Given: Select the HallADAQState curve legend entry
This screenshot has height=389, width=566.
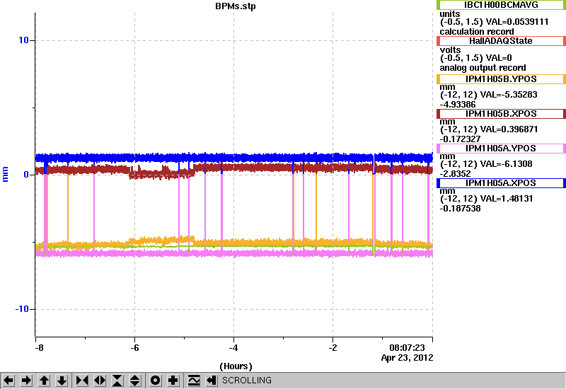Looking at the screenshot, I should (501, 41).
